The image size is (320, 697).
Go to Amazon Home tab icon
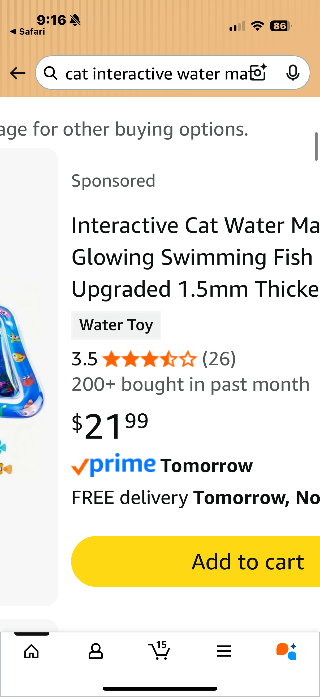coord(31,650)
